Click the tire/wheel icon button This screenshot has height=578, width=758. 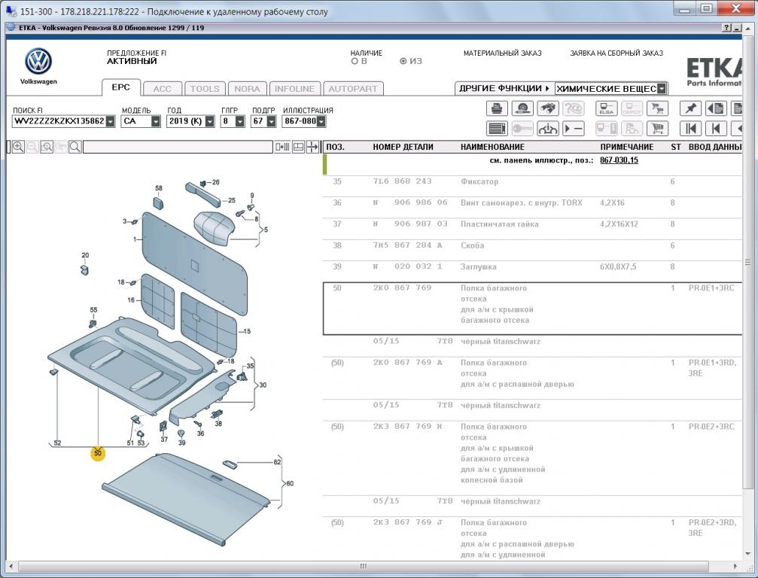[522, 108]
